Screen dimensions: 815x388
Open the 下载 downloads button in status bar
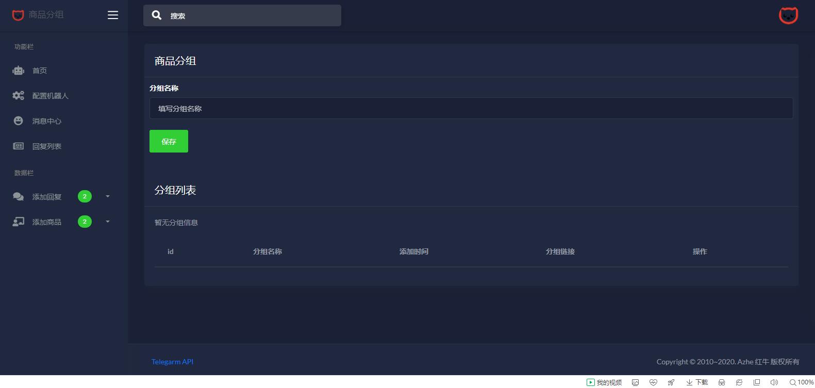point(697,382)
